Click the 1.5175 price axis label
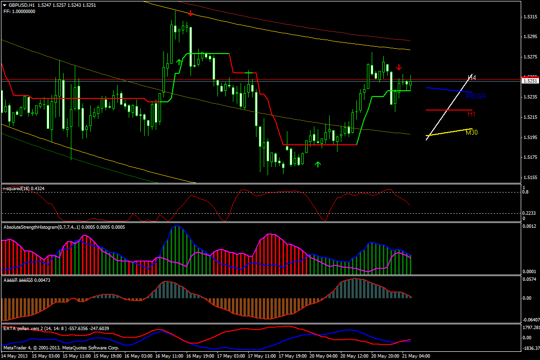Viewport: 540px width, 360px height. (x=530, y=157)
